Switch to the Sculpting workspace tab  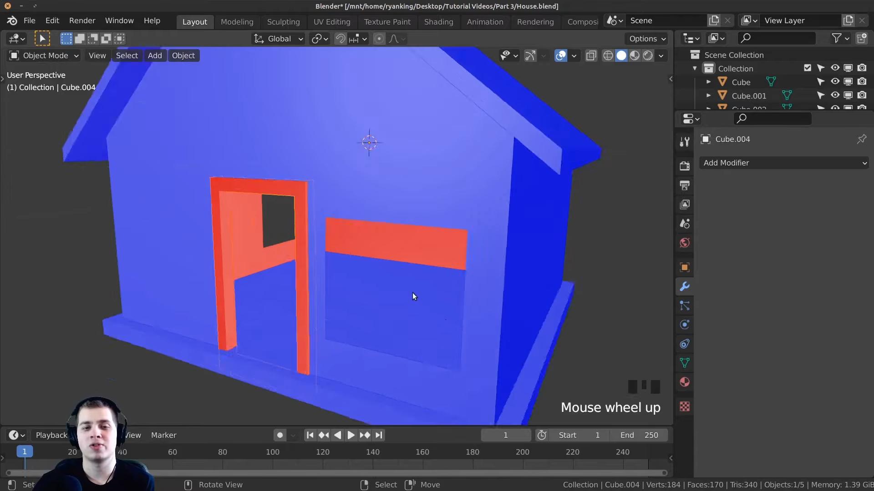(283, 21)
